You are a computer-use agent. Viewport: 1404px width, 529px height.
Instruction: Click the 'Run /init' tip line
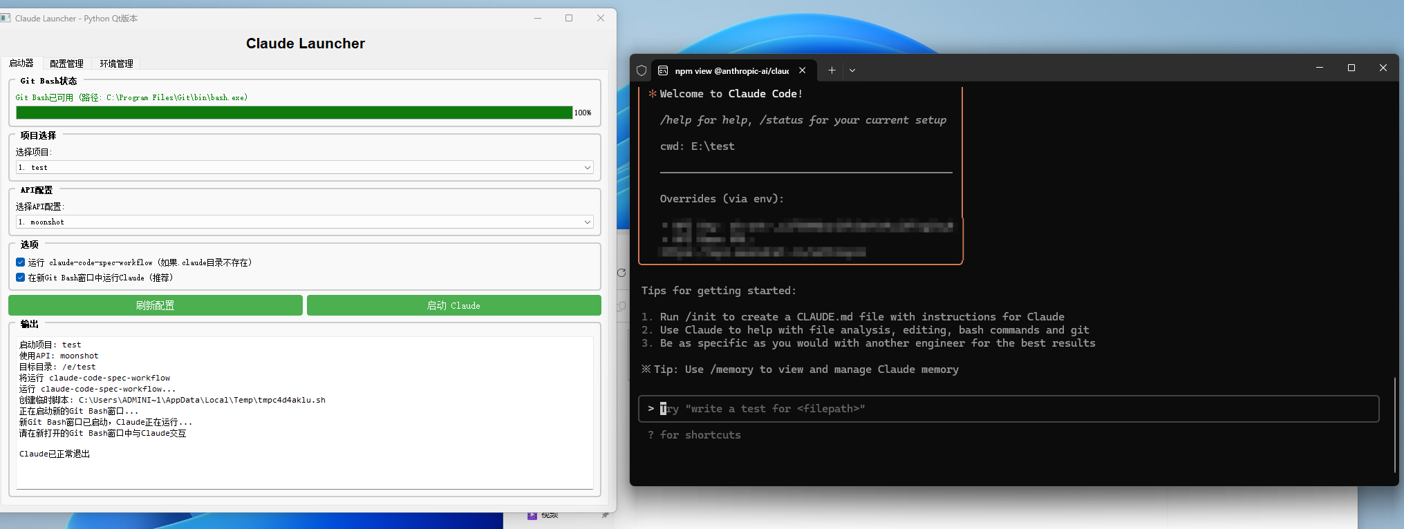853,317
